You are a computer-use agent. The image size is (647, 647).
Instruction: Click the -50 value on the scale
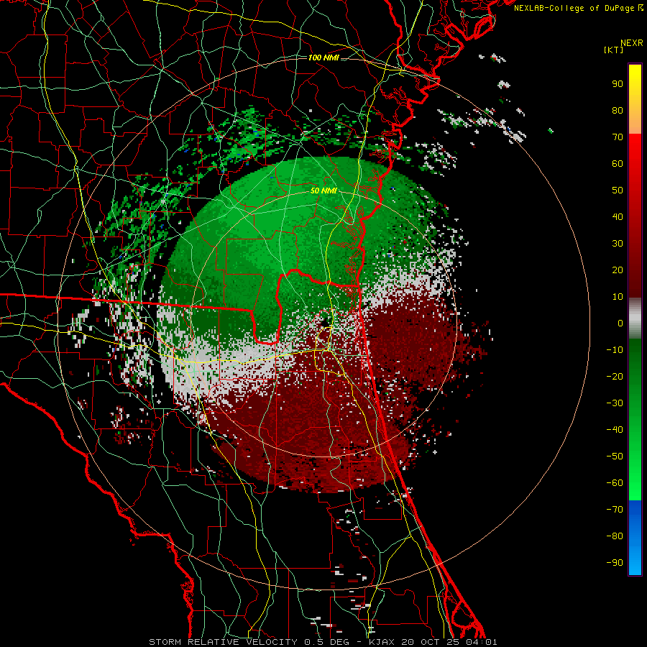pyautogui.click(x=615, y=456)
